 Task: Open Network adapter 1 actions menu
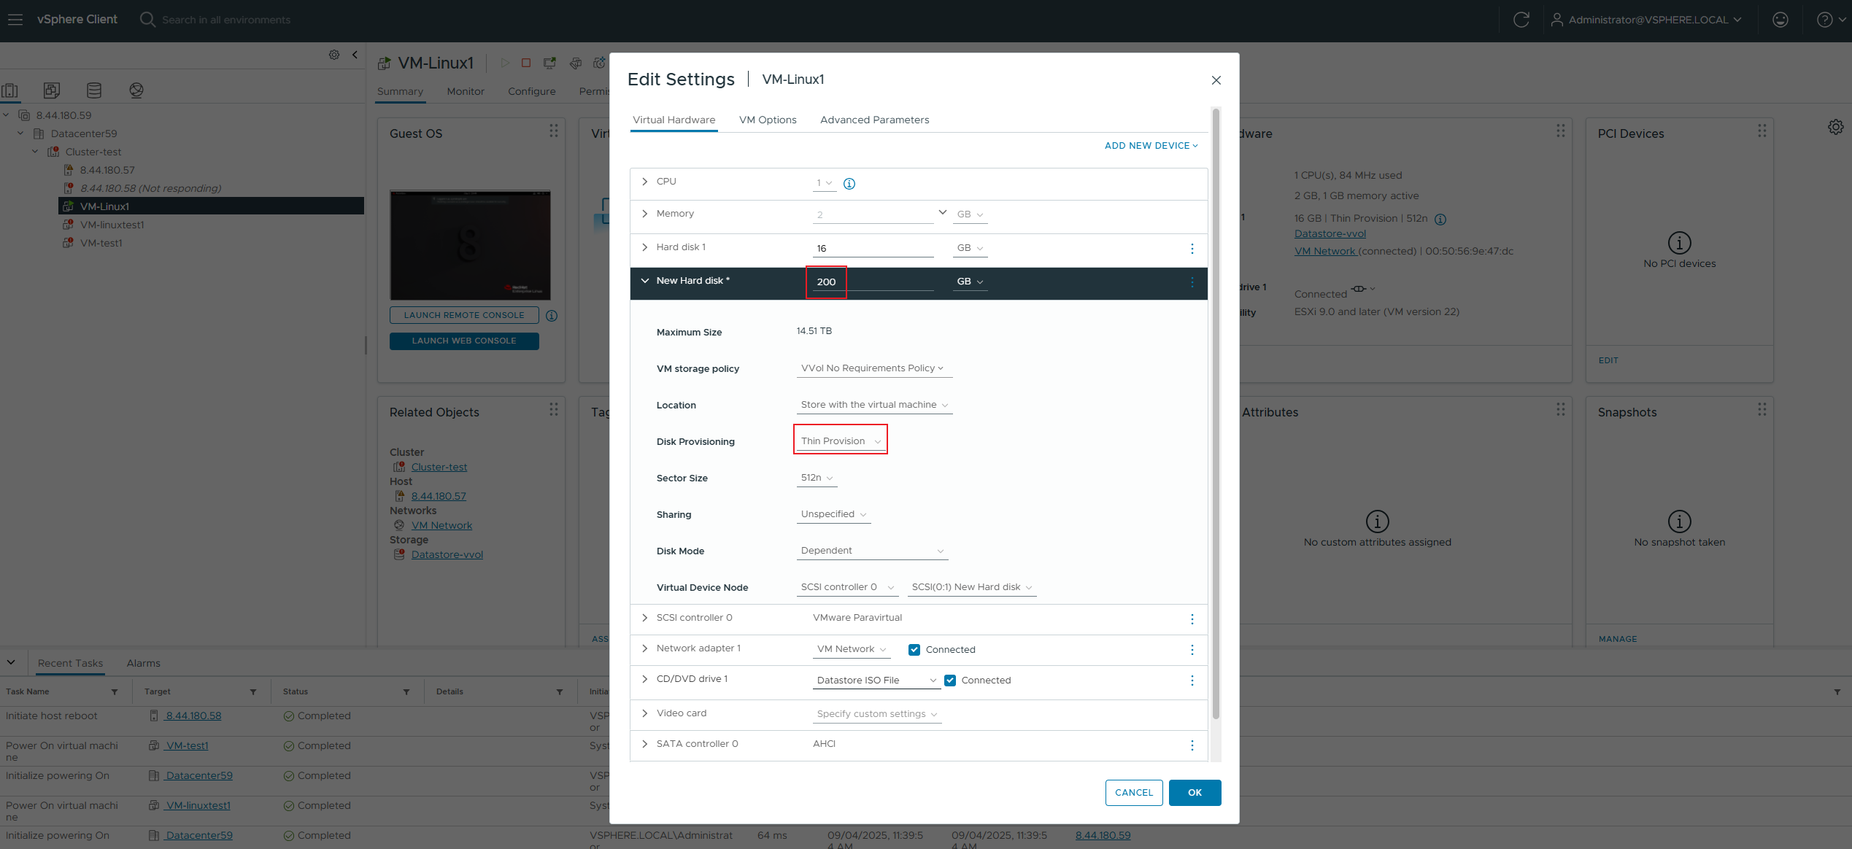point(1192,650)
